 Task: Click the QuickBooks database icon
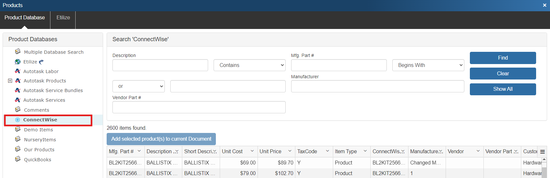pos(18,159)
